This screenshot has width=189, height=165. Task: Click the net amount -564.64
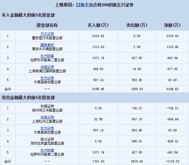point(172,119)
